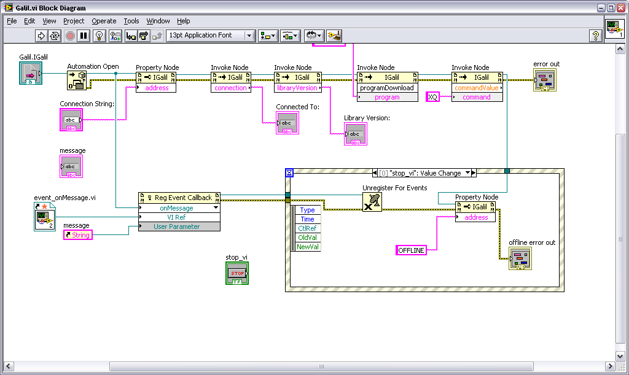629x375 pixels.
Task: Click the onMessage event dropdown arrow
Action: pos(216,208)
